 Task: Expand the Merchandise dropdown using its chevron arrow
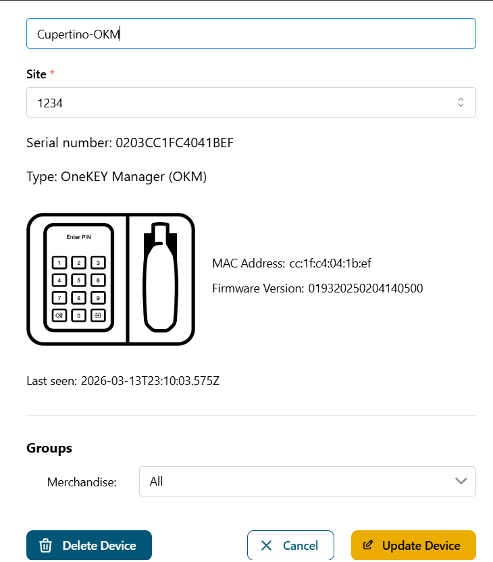(x=461, y=481)
